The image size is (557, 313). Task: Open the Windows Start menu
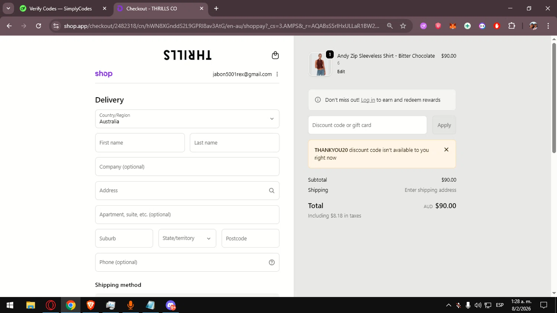point(10,305)
